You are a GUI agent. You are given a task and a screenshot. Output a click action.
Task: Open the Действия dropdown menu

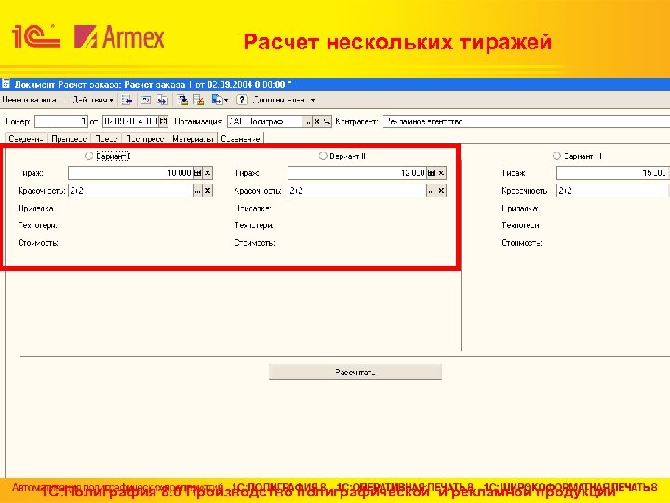coord(92,100)
